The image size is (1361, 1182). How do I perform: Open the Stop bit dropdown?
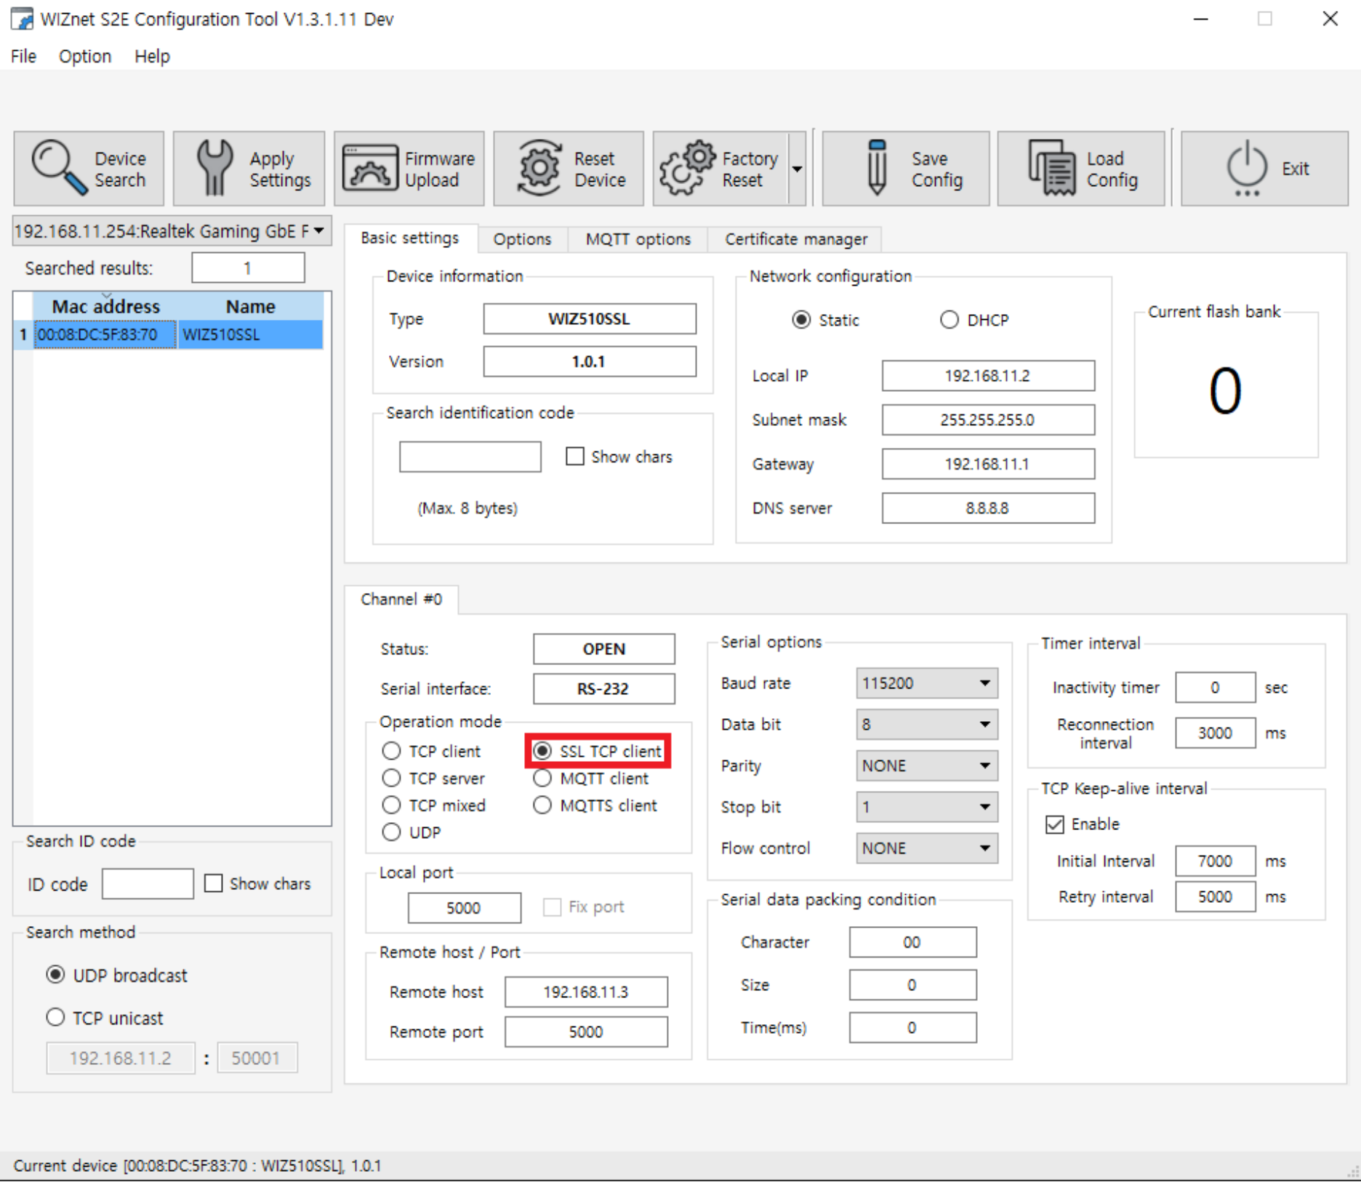pyautogui.click(x=927, y=807)
